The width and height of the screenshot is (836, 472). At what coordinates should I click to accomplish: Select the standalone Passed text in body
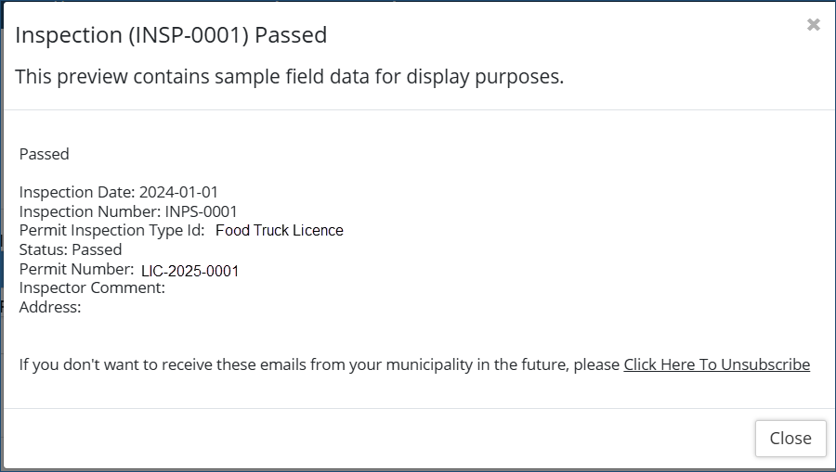tap(44, 154)
